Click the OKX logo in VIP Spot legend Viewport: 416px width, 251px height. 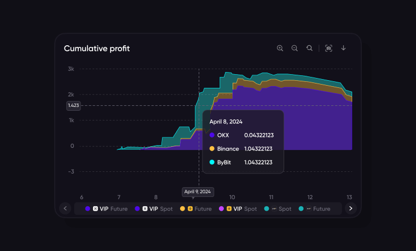(145, 208)
